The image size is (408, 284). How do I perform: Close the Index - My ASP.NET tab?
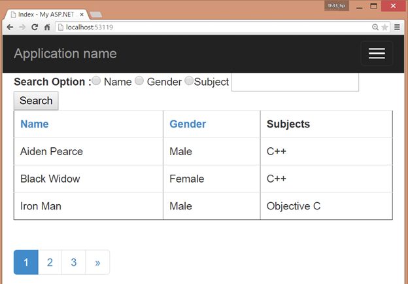click(82, 14)
